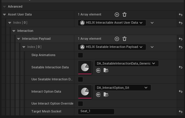Screen dimensions: 185x118
Task: Reset Asset User Data to default
Action: pyautogui.click(x=181, y=15)
